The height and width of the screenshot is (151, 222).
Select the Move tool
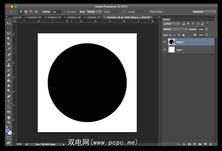coord(9,23)
